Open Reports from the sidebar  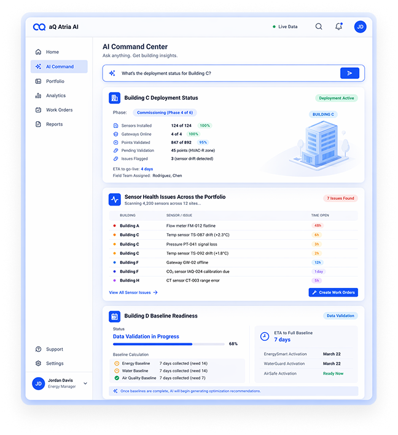[59, 124]
